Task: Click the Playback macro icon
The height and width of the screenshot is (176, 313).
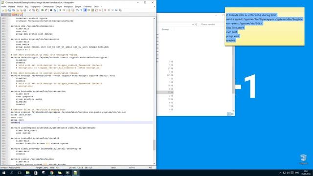Action: [x=113, y=10]
